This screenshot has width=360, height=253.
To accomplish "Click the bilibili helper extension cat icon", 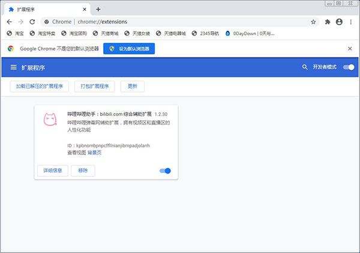I will [50, 120].
